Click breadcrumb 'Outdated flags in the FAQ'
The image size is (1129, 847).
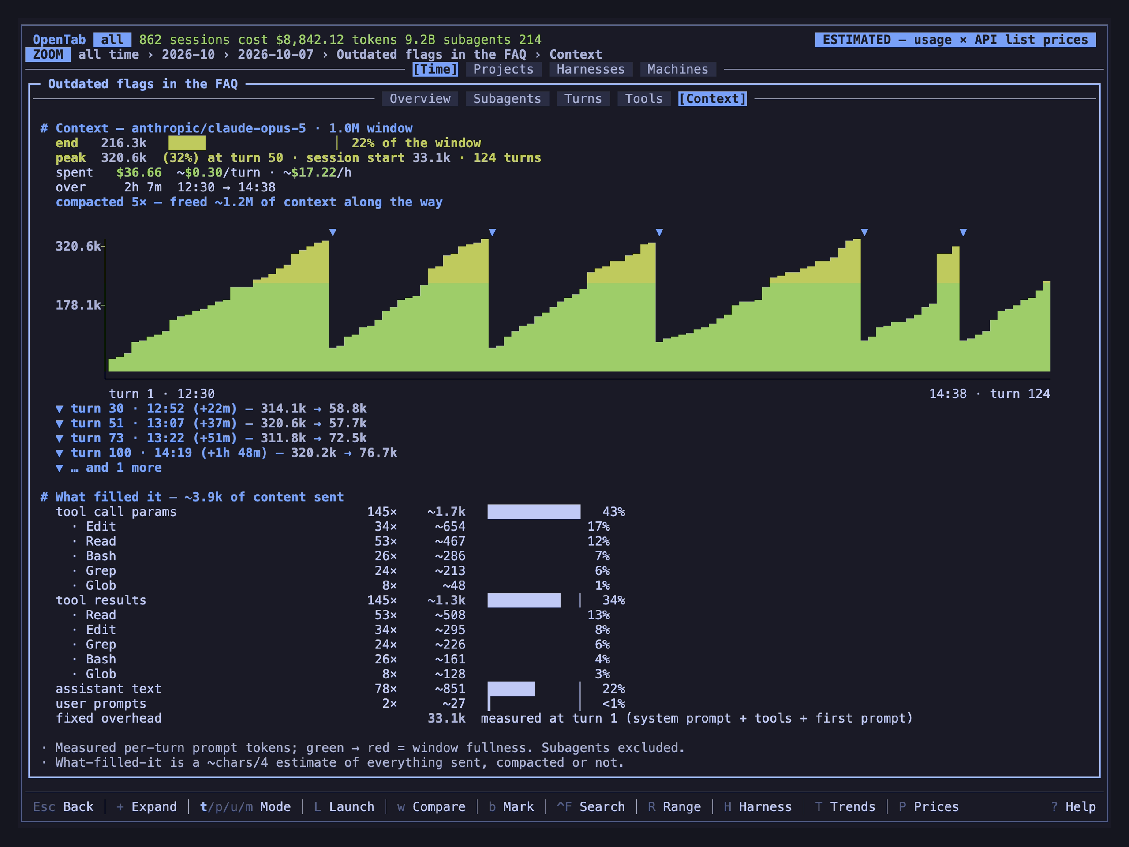tap(431, 55)
